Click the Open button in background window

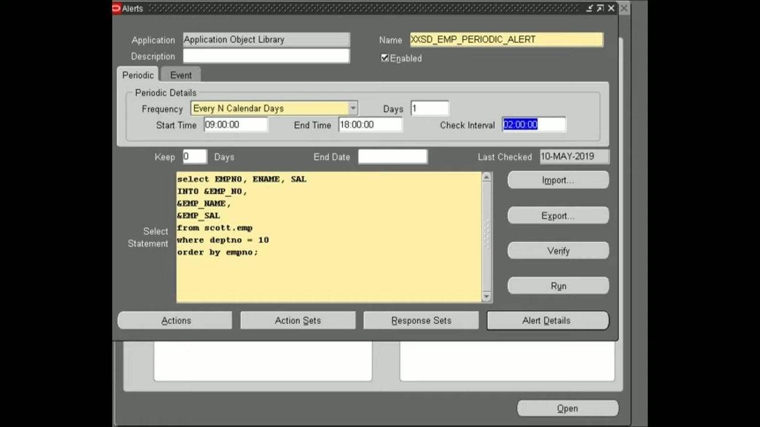pos(568,408)
